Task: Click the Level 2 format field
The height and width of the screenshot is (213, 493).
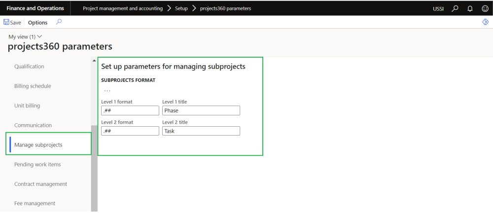Action: [x=130, y=131]
